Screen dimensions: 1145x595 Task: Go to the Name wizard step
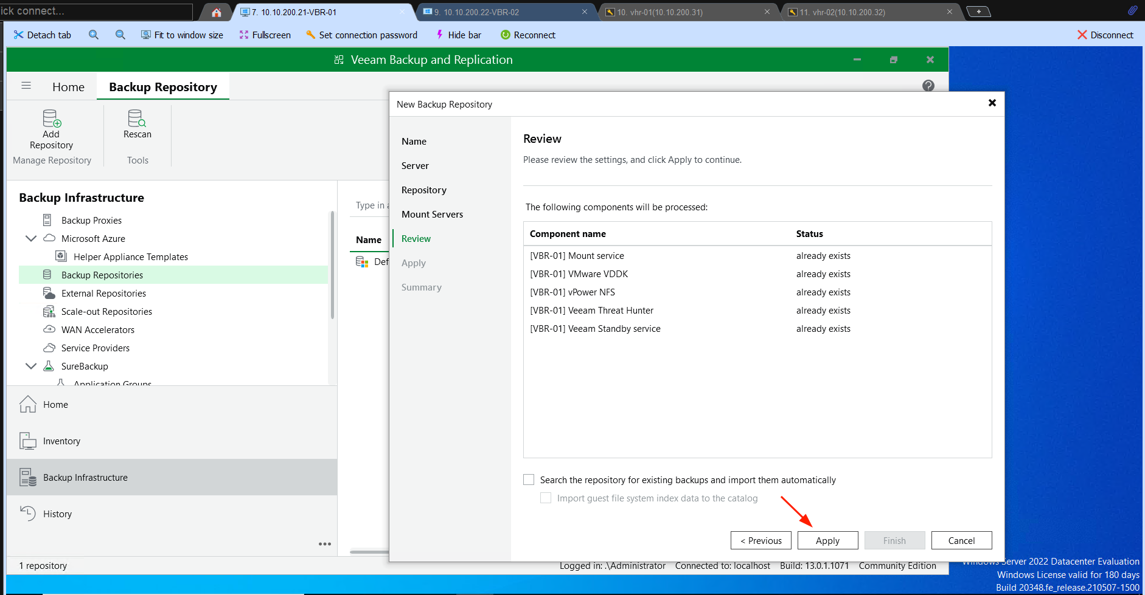[x=414, y=141]
